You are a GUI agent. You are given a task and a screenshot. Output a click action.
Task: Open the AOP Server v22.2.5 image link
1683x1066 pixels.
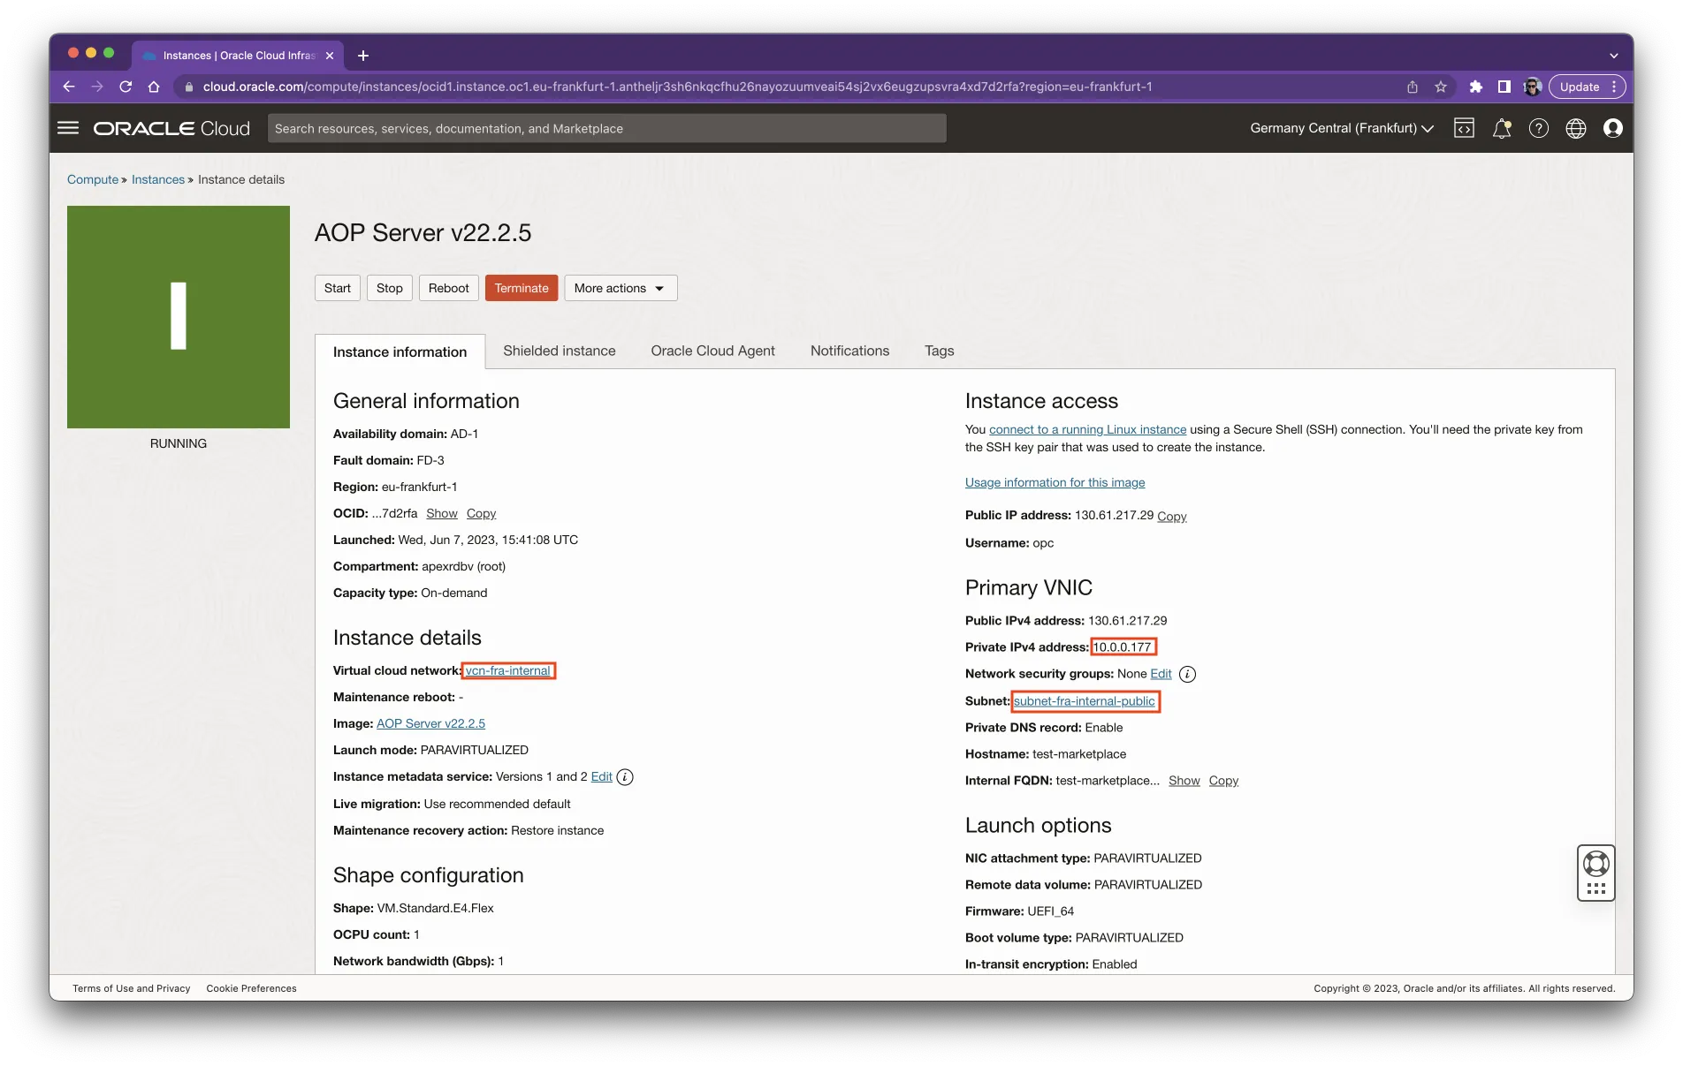pos(431,723)
